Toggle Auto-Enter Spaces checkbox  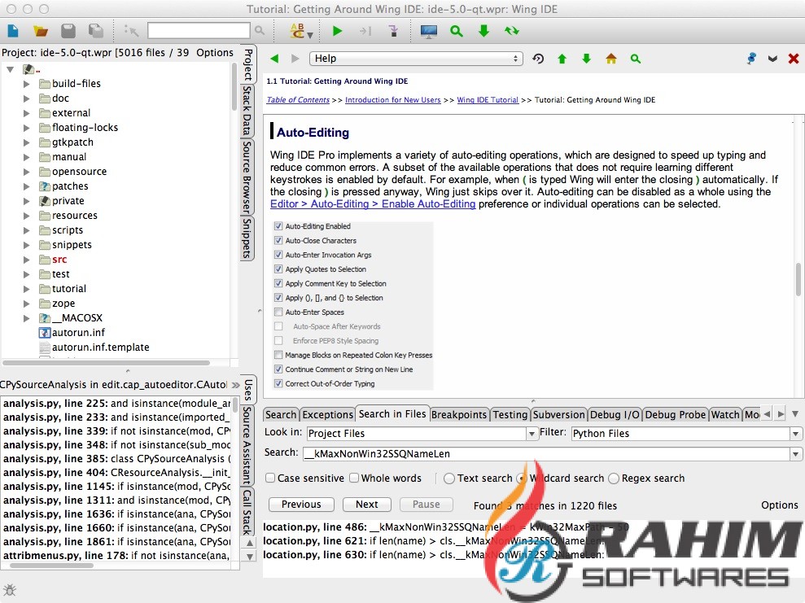coord(278,312)
